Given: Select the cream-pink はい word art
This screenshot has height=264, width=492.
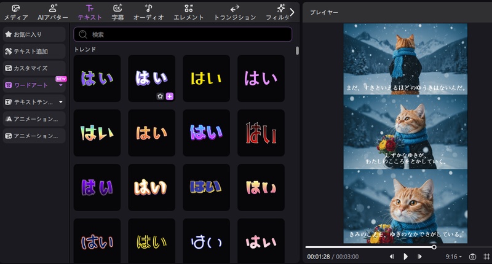Looking at the screenshot, I should point(261,187).
